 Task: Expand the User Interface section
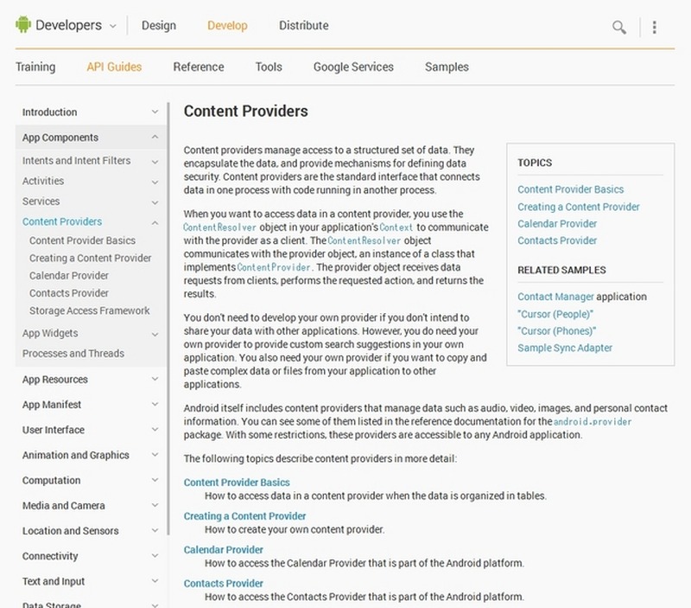point(155,430)
